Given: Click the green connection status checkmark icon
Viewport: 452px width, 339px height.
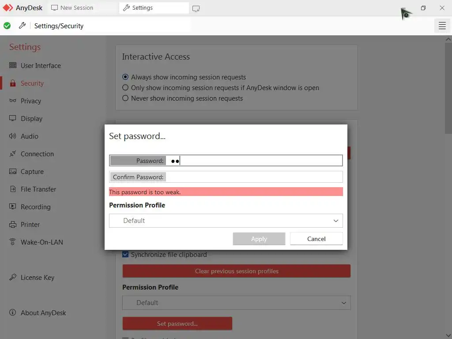Looking at the screenshot, I should point(7,26).
